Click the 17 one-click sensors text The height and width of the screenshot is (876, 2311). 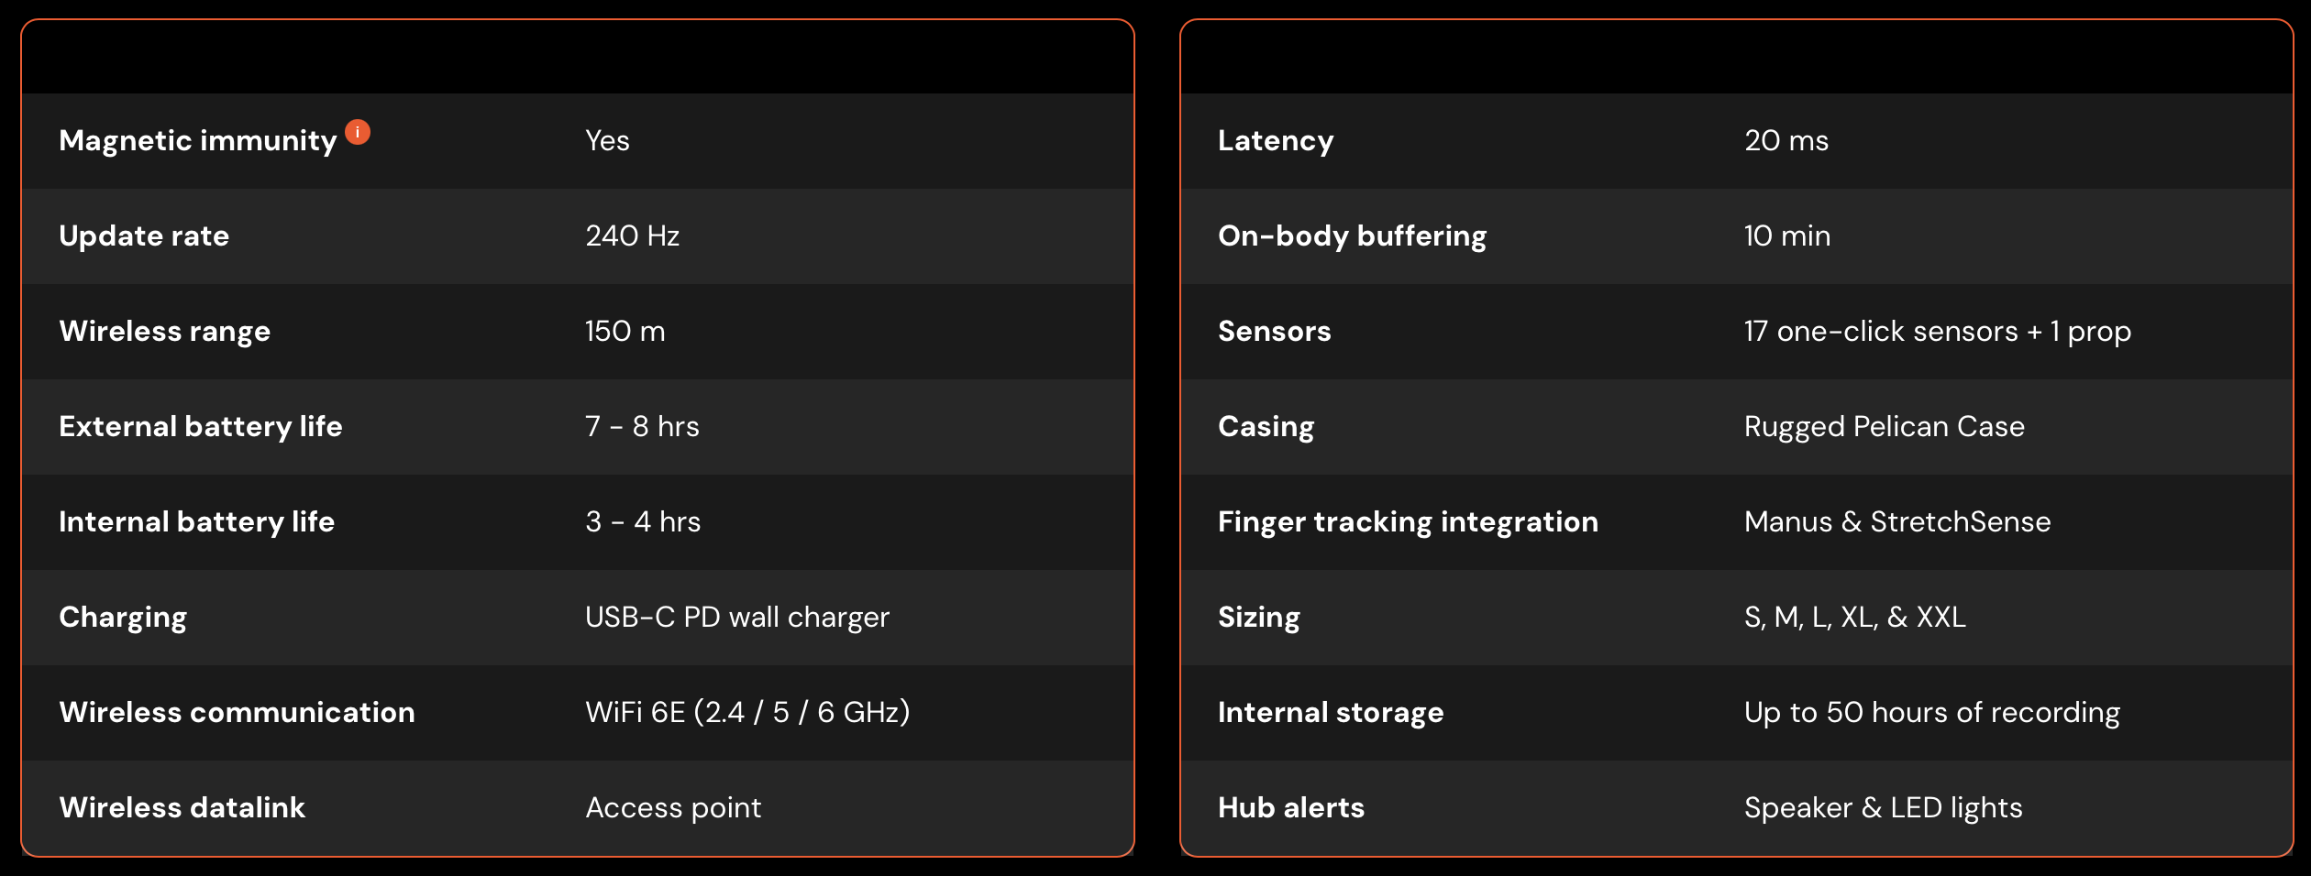point(1937,332)
